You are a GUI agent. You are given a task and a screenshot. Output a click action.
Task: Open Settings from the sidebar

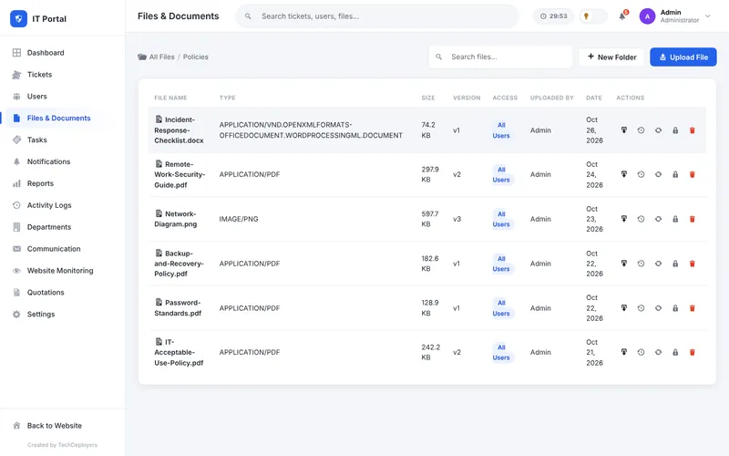coord(62,314)
